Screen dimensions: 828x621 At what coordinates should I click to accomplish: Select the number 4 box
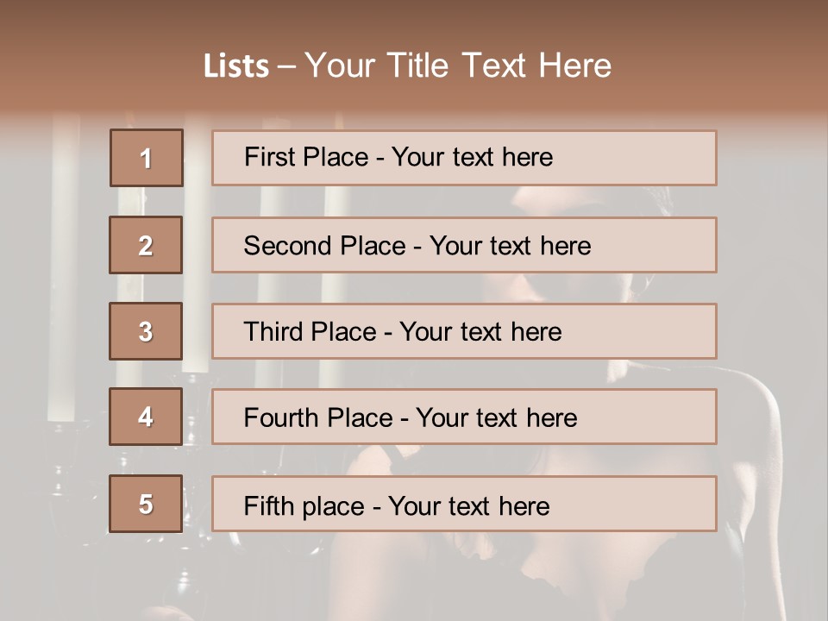(146, 417)
